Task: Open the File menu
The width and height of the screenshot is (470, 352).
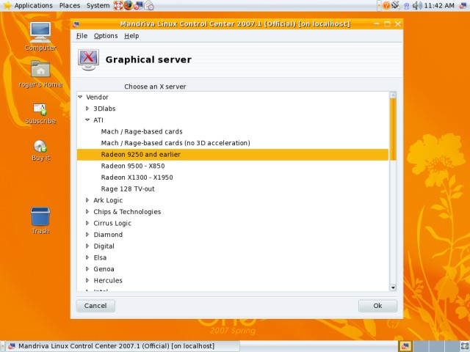Action: pyautogui.click(x=82, y=36)
